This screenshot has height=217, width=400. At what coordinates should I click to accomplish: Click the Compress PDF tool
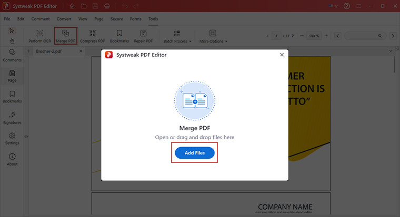92,36
